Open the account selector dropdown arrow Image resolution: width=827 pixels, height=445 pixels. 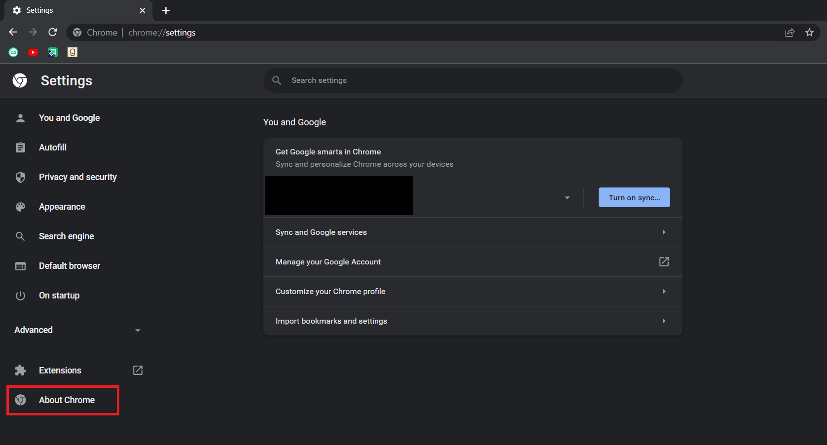pyautogui.click(x=567, y=198)
